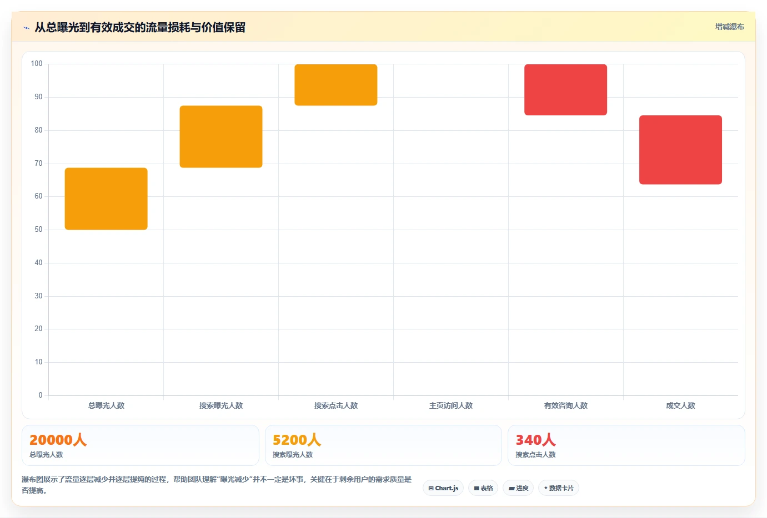Click the red 有效咨询人数 waterfall bar
This screenshot has height=518, width=767.
565,90
